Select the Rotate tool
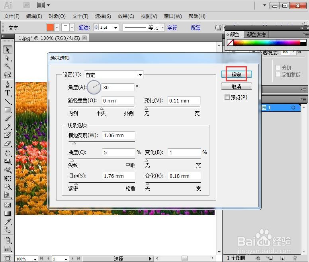This screenshot has width=309, height=262. pyautogui.click(x=8, y=153)
